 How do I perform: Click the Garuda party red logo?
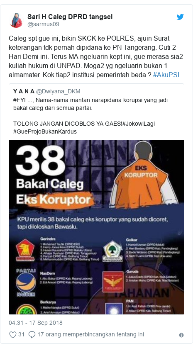113,282
